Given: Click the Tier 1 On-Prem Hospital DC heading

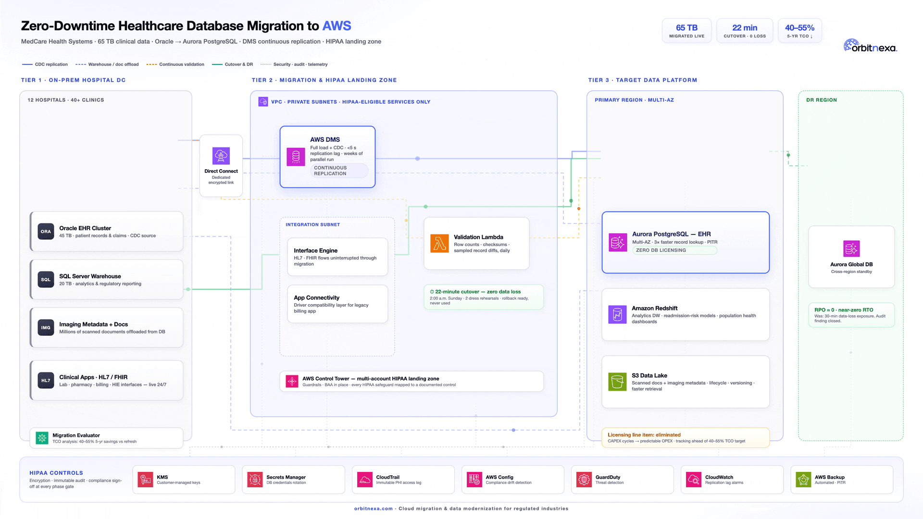Looking at the screenshot, I should coord(74,80).
